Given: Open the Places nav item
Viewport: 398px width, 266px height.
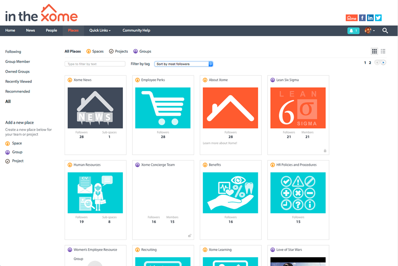Looking at the screenshot, I should 73,31.
